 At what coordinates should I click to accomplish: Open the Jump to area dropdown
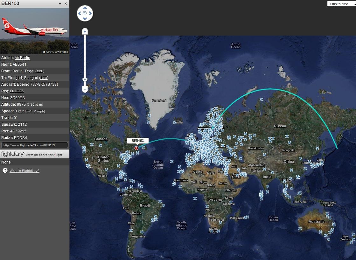click(x=341, y=4)
